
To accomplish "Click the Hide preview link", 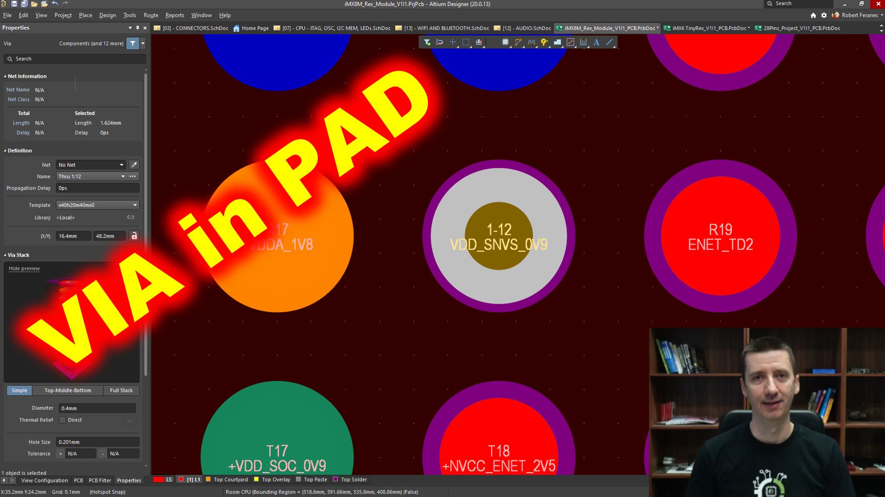I will tap(24, 269).
